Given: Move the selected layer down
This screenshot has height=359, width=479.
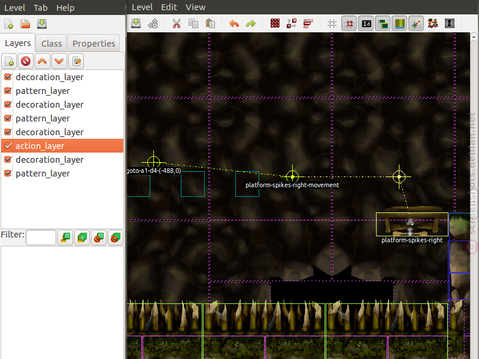Looking at the screenshot, I should coord(59,62).
